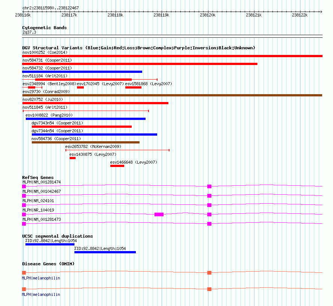Select the esv1430875 (Levy2007) small red block
Viewport: 333px width, 306px height.
[x=73, y=158]
